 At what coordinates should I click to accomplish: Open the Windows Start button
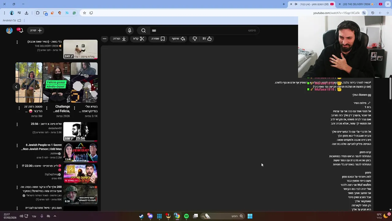[250, 216]
